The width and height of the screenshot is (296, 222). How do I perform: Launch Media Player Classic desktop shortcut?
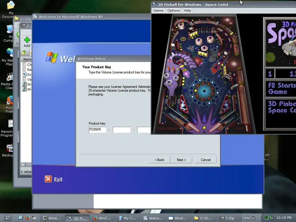click(x=10, y=77)
